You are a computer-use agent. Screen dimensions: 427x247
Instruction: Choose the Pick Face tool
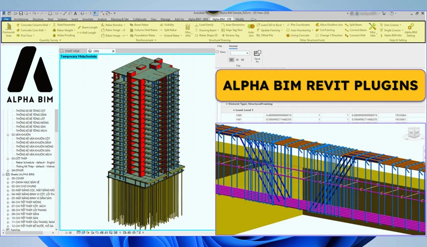click(26, 35)
